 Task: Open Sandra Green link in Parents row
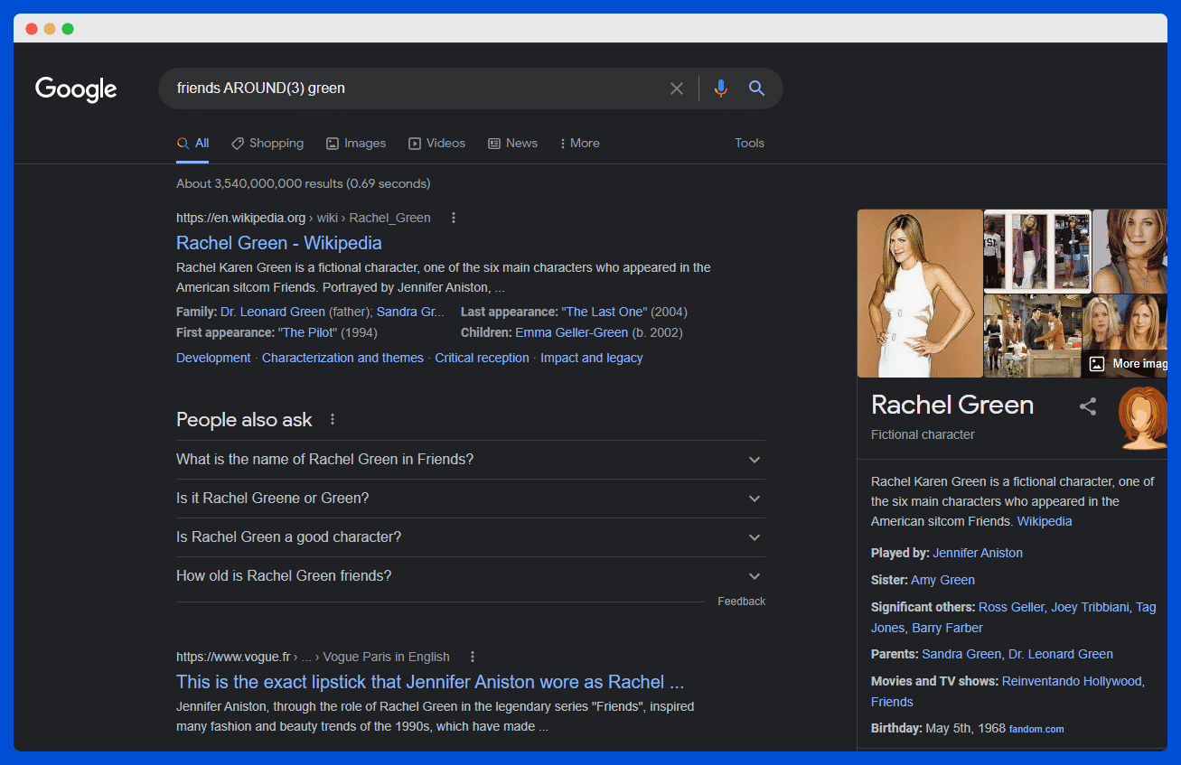961,654
